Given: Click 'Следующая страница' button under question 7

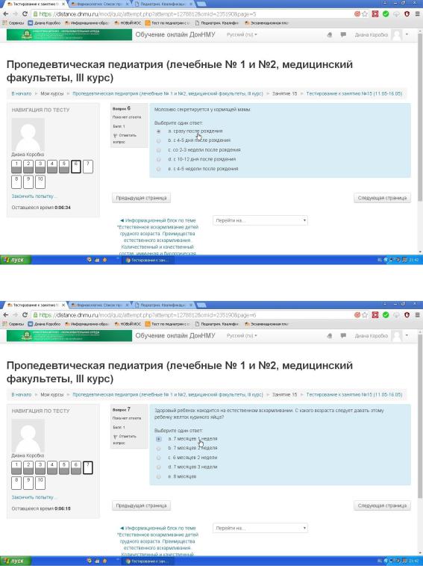Looking at the screenshot, I should pos(382,506).
